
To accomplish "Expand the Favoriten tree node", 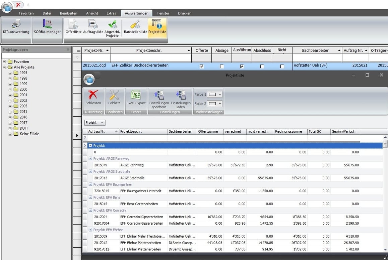I will click(4, 62).
